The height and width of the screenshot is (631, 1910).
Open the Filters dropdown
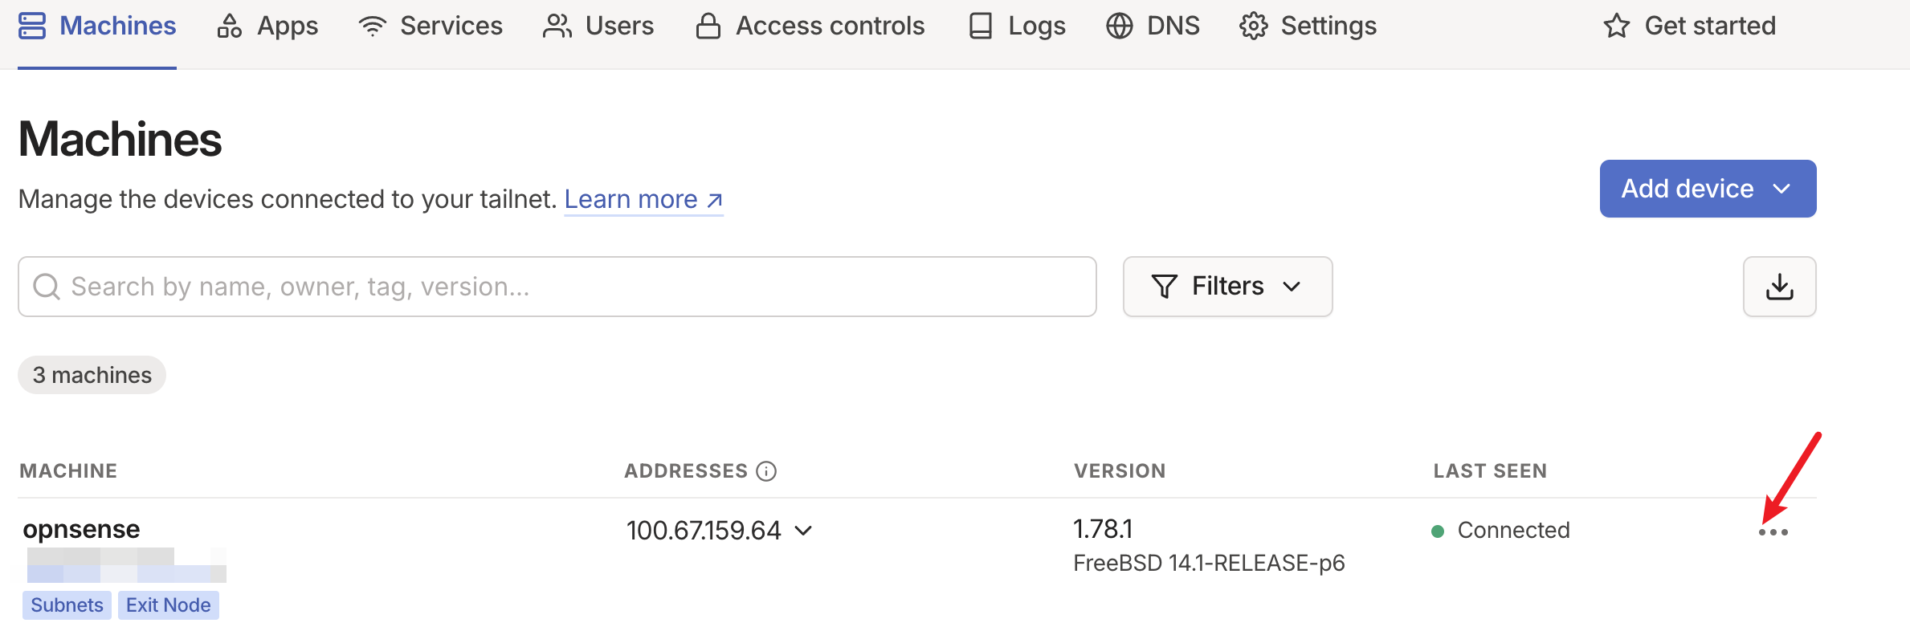click(x=1227, y=287)
